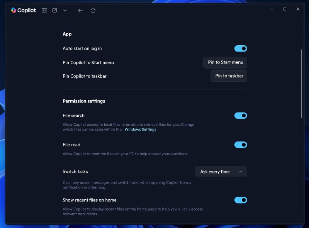Turn off File read permission

(240, 144)
